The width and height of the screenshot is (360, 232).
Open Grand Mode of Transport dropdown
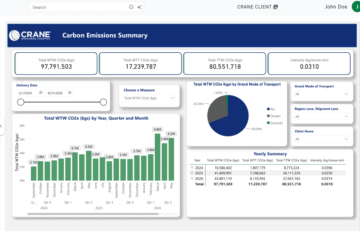coord(322,94)
